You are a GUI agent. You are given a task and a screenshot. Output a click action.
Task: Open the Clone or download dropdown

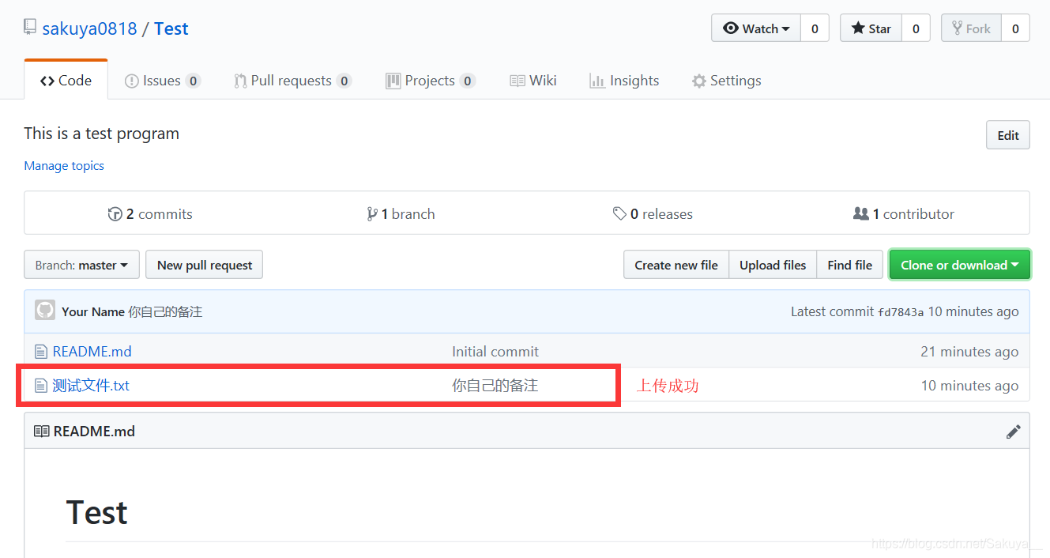tap(960, 265)
